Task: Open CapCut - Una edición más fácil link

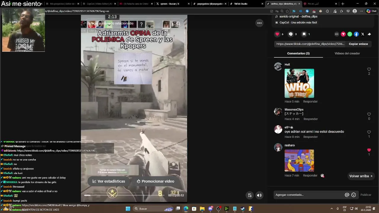Action: pyautogui.click(x=296, y=22)
